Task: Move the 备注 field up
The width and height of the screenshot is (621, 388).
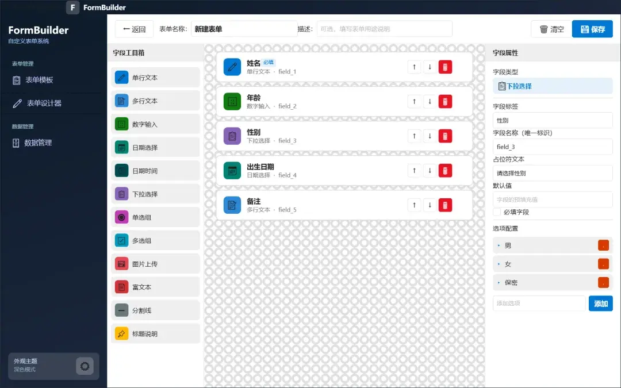Action: (x=414, y=205)
